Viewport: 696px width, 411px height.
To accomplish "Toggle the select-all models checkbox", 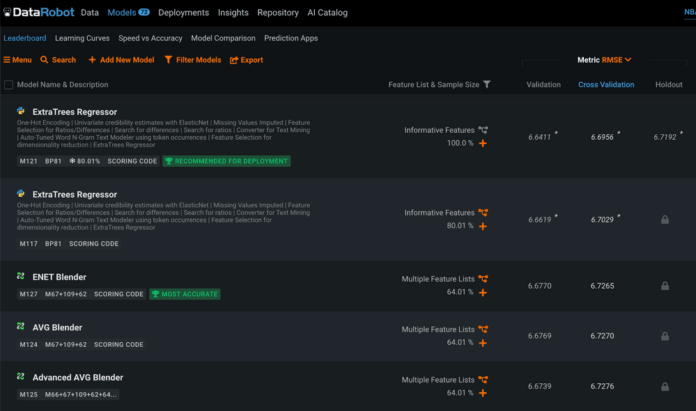I will click(x=8, y=85).
